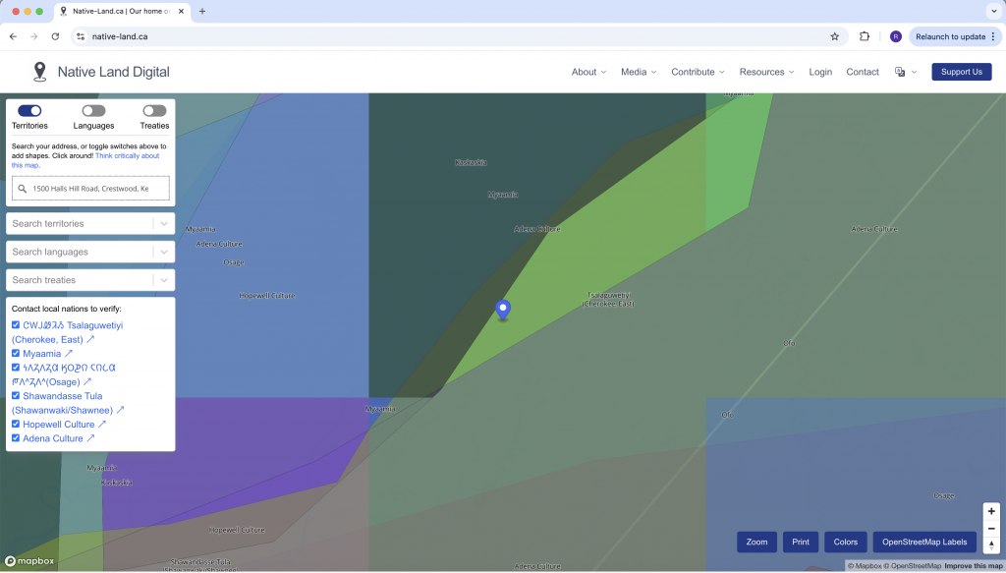Click the Kaskaskia label on the map
This screenshot has height=573, width=1006.
[x=471, y=162]
